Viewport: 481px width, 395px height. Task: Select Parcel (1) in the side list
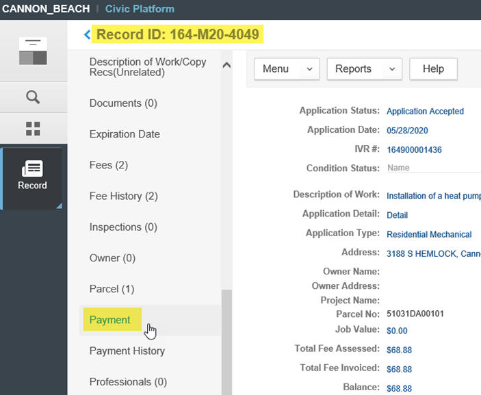tap(112, 289)
